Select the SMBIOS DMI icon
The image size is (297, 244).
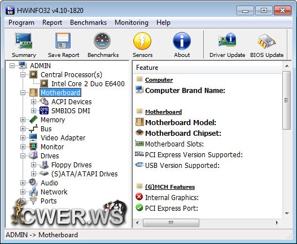pos(44,110)
